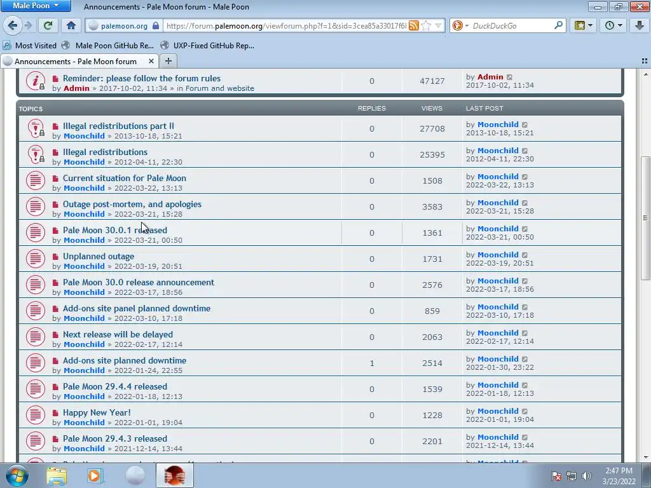Launch Windows Media Player from taskbar
The height and width of the screenshot is (488, 651).
point(95,475)
